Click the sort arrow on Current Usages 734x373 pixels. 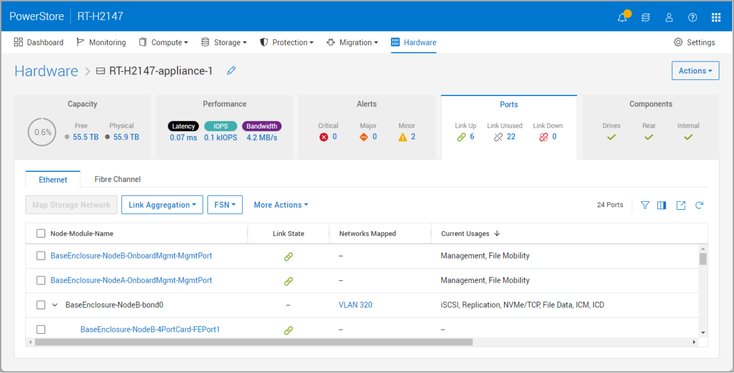(x=497, y=233)
